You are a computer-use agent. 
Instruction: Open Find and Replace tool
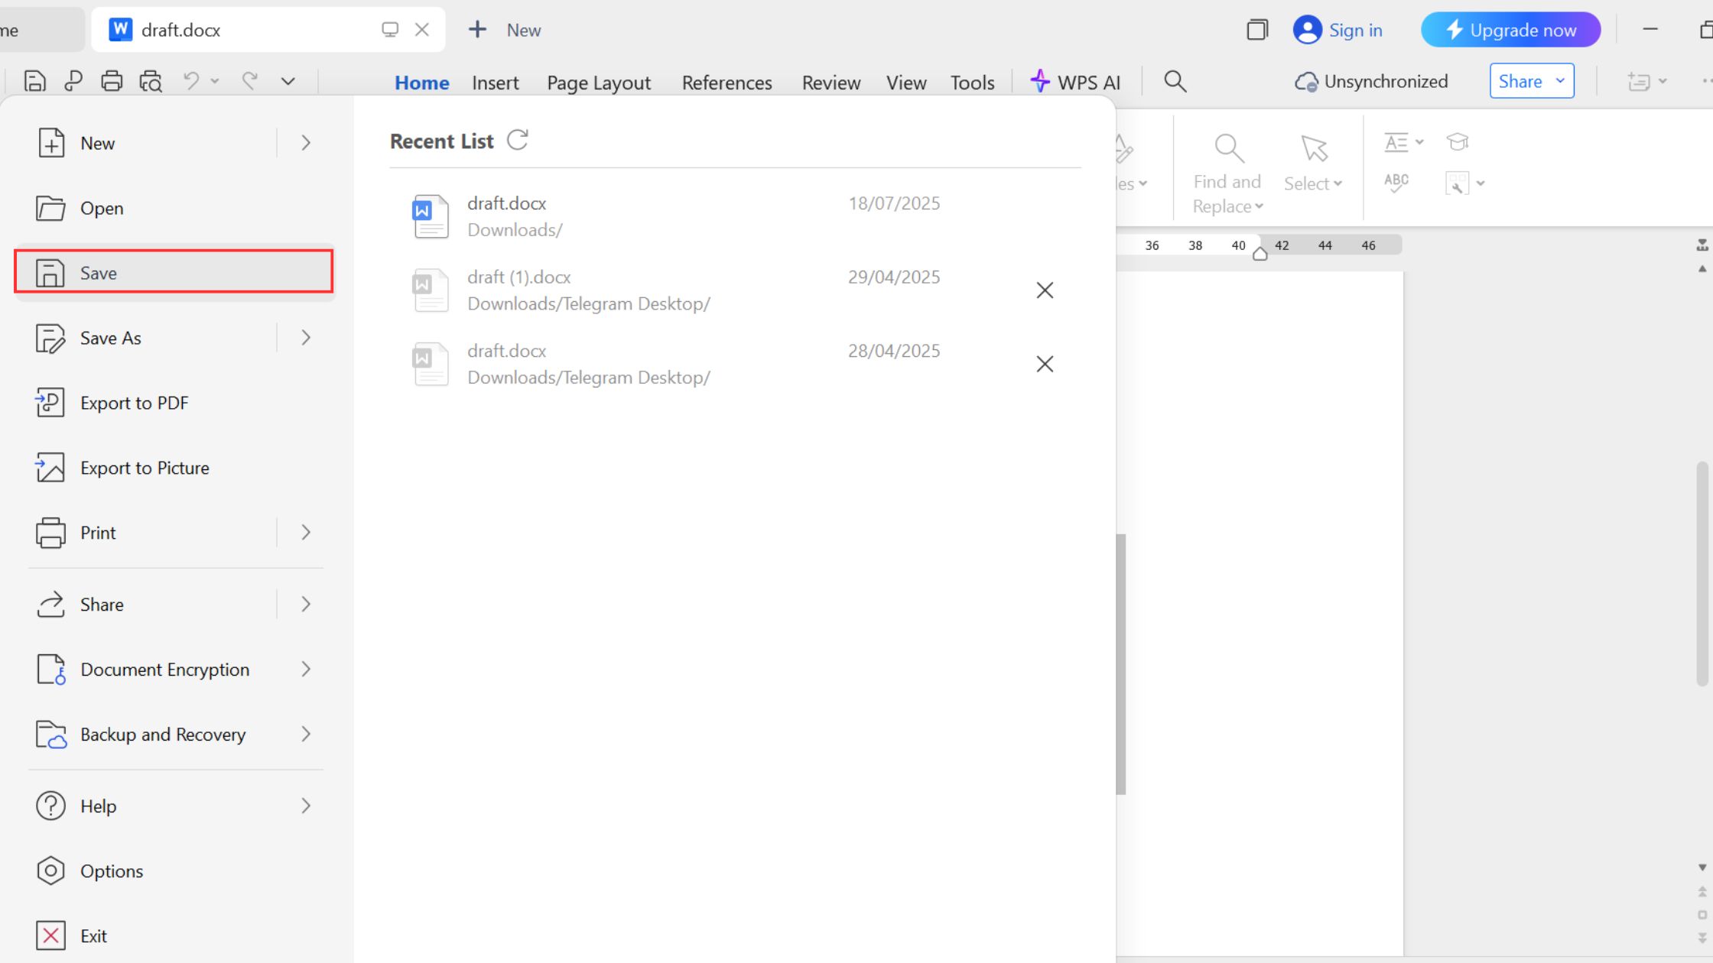pyautogui.click(x=1227, y=174)
